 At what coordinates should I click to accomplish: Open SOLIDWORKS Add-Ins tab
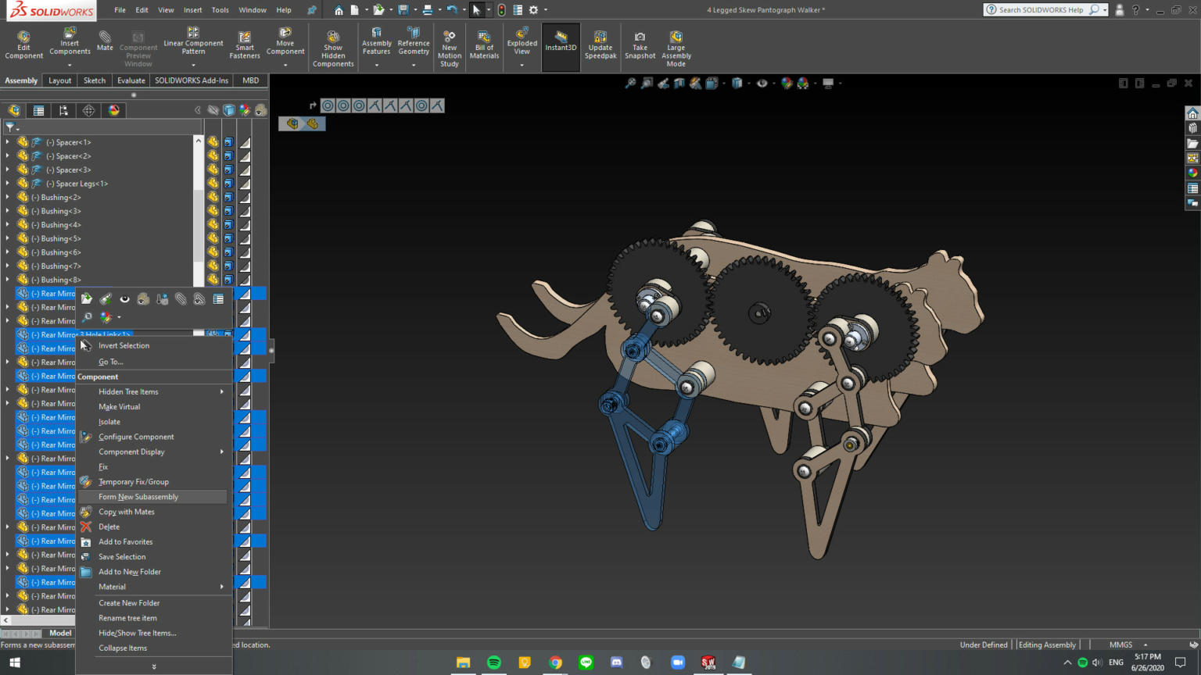coord(192,80)
